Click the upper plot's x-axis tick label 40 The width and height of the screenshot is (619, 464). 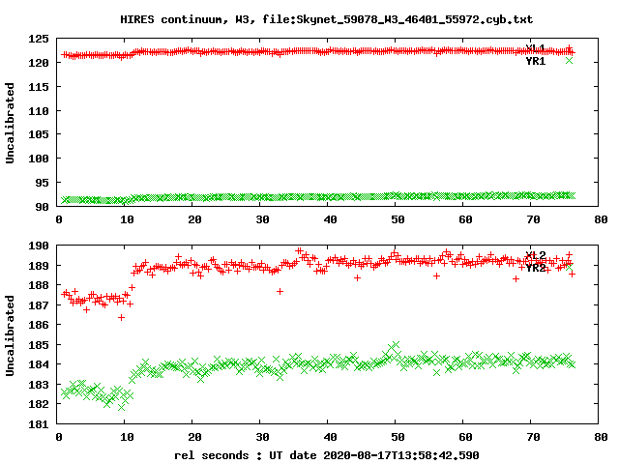(330, 219)
